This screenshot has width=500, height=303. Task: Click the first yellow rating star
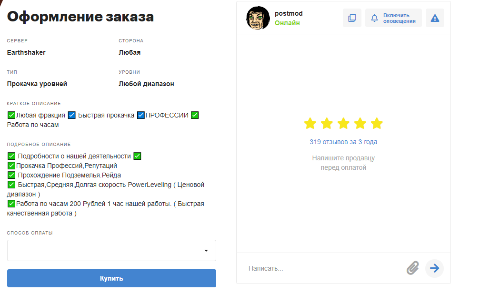(x=310, y=124)
